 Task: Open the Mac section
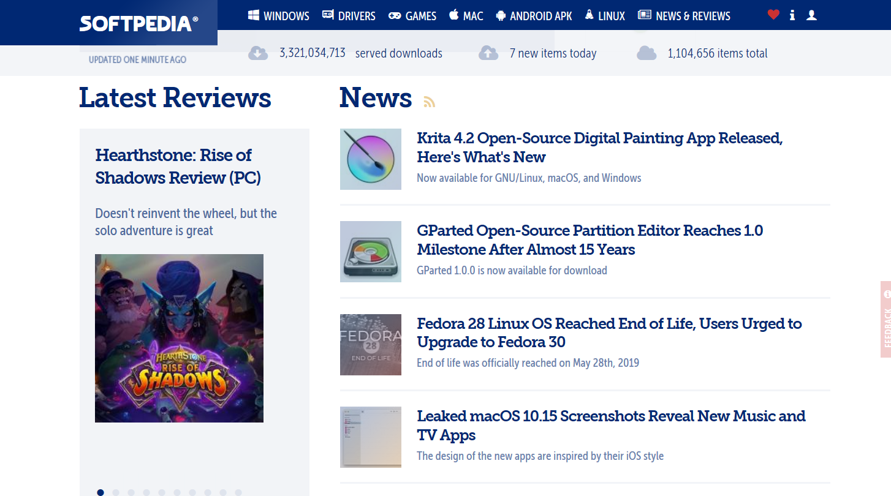tap(466, 16)
